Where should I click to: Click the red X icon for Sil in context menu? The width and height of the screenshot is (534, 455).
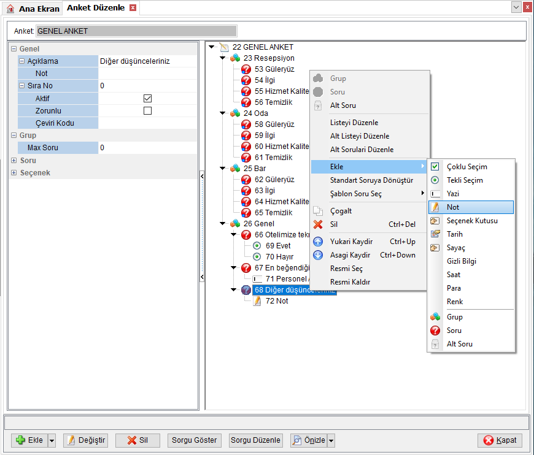pos(318,224)
